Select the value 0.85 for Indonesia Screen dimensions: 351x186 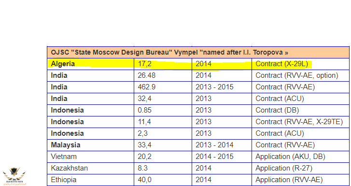coord(163,110)
